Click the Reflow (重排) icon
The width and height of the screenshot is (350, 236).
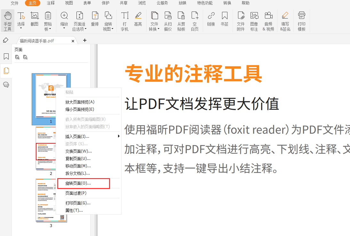coord(95,19)
